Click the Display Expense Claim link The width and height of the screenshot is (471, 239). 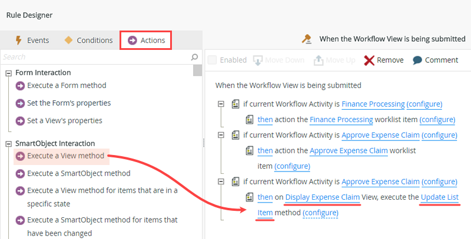click(x=322, y=197)
